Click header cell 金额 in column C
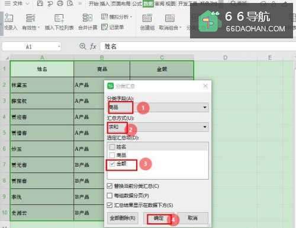Image resolution: width=296 pixels, height=228 pixels. click(162, 69)
